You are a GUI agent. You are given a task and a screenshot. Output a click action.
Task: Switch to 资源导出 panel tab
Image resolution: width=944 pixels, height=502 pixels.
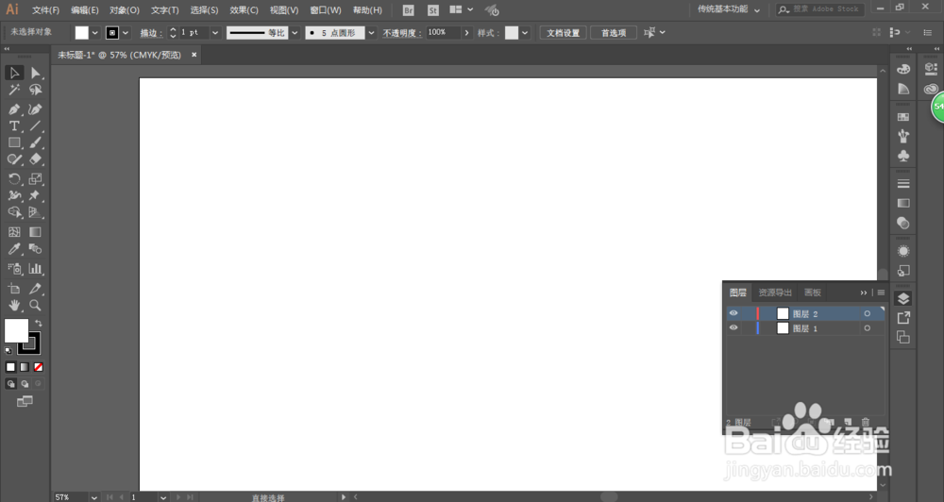pyautogui.click(x=775, y=293)
